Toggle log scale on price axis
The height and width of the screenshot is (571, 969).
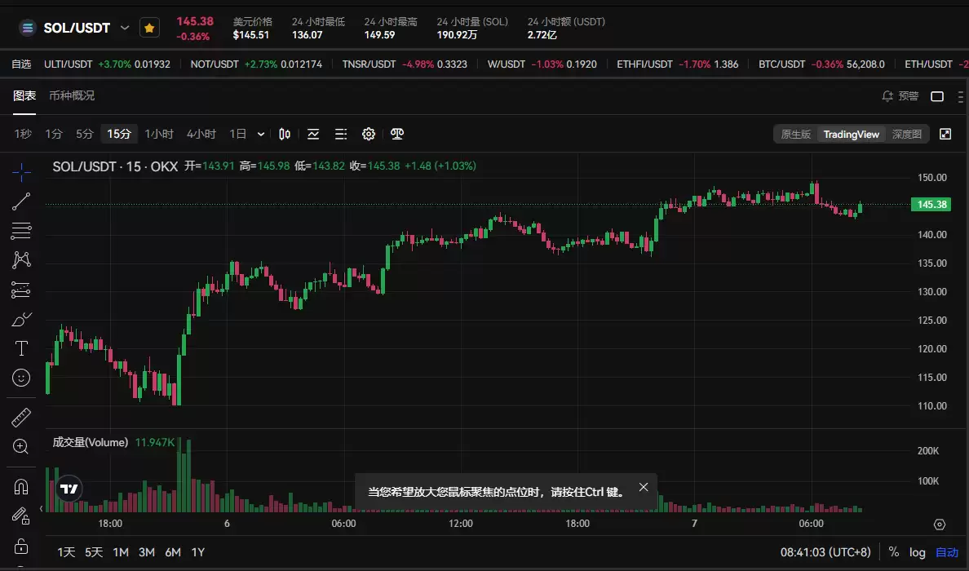point(918,552)
